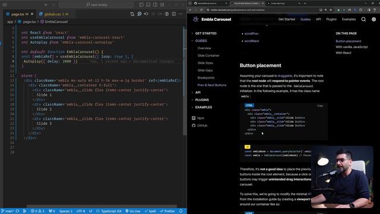Open the errors and warnings status item
The image size is (380, 214).
(37, 211)
